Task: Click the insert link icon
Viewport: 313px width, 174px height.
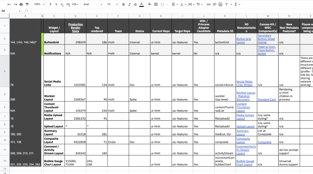Action: tap(209, 4)
